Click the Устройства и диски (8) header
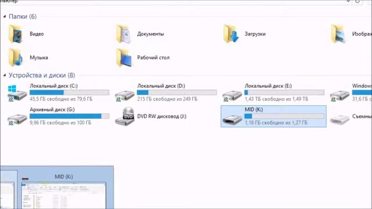 pos(42,75)
